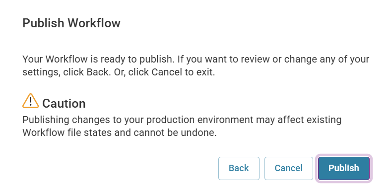Click the word 'Cancel' in the instruction paragraph
The image size is (392, 193).
(167, 72)
